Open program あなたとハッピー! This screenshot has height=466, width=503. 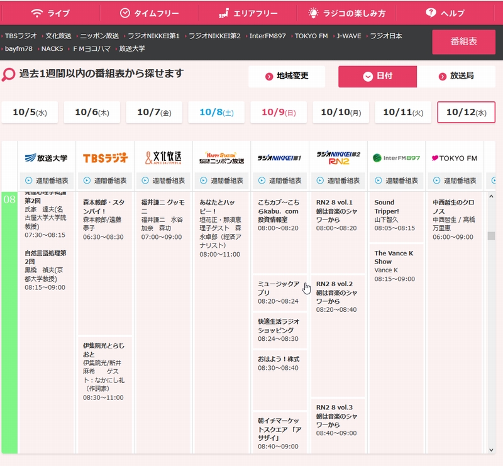(x=221, y=323)
